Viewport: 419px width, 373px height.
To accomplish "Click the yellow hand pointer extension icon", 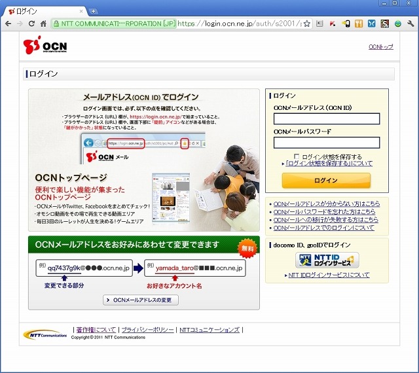I will 346,24.
